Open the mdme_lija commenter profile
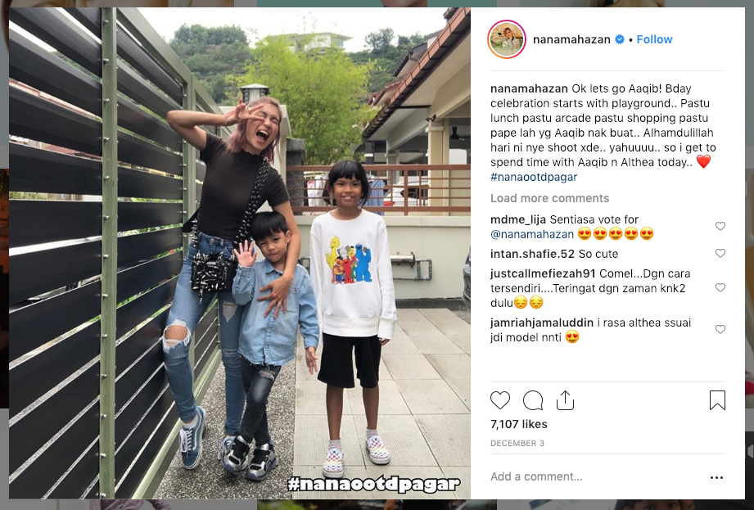754x510 pixels. [518, 219]
